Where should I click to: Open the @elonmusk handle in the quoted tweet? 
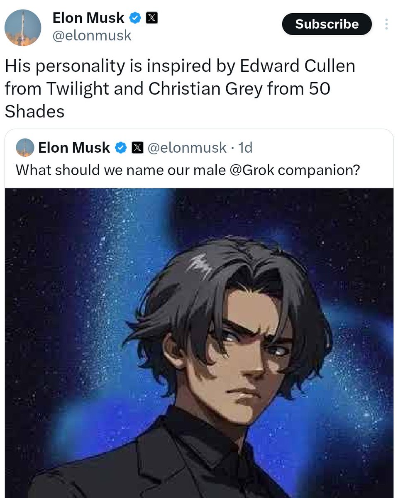click(x=187, y=148)
